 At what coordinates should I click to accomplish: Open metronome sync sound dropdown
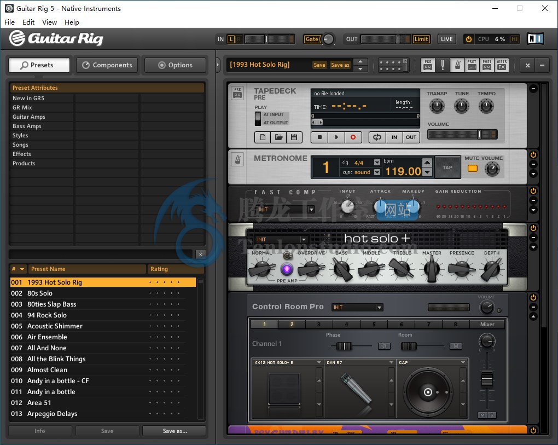click(x=377, y=172)
